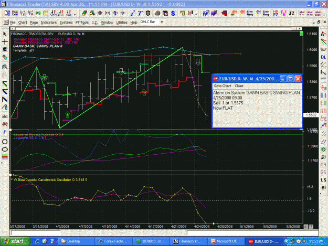Click the blue italic i info icon
Image resolution: width=328 pixels, height=246 pixels.
point(132,14)
